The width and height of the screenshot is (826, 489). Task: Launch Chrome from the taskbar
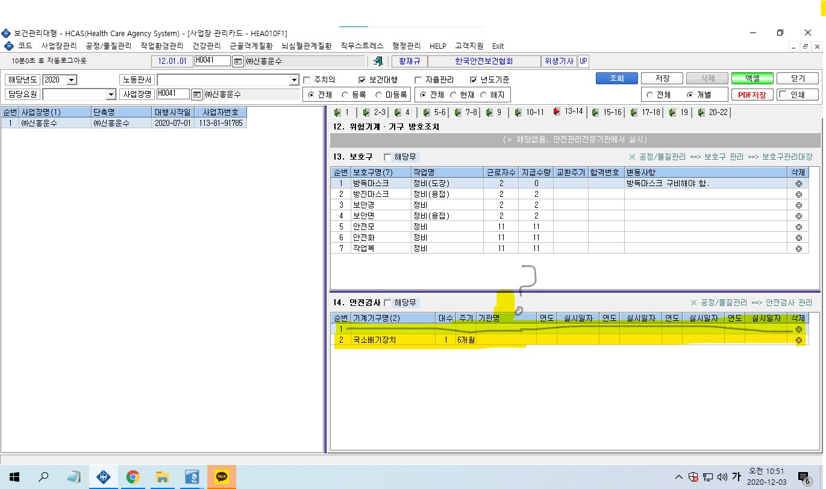point(133,478)
